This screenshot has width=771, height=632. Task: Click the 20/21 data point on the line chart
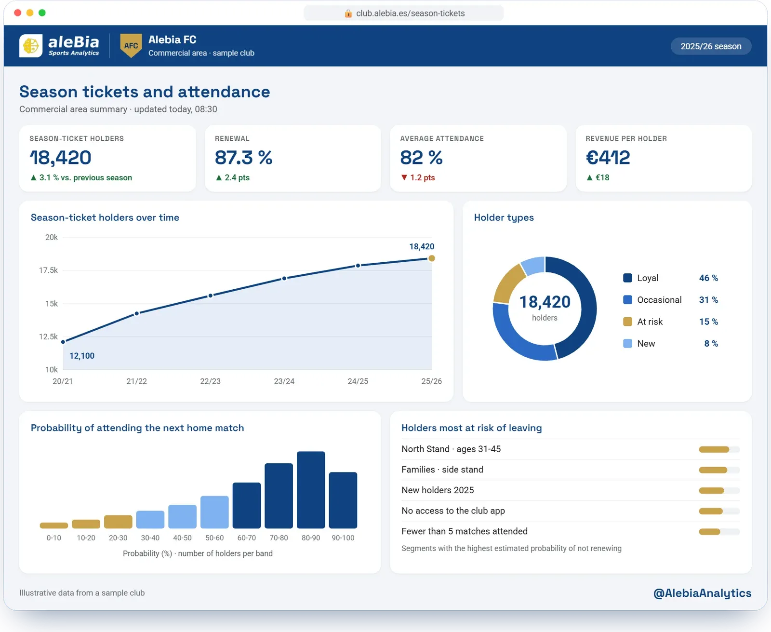(x=63, y=342)
